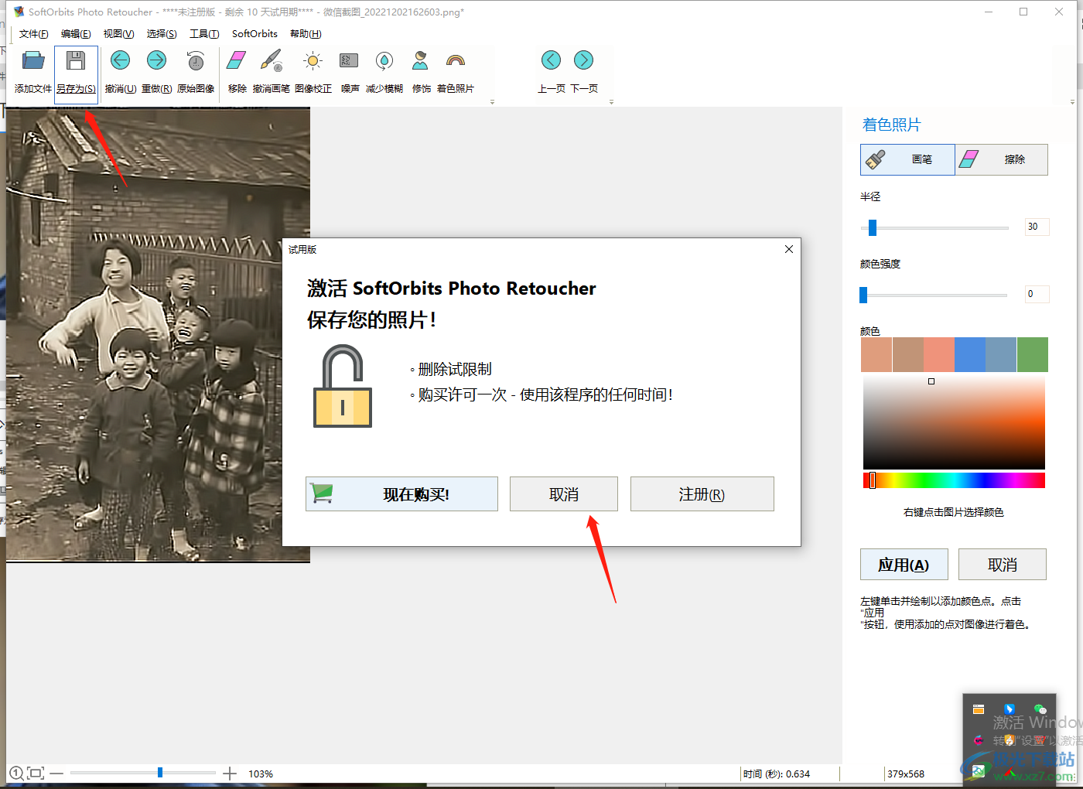Image resolution: width=1083 pixels, height=789 pixels.
Task: Expand the edit toolbar overflow arrow
Action: pos(492,102)
